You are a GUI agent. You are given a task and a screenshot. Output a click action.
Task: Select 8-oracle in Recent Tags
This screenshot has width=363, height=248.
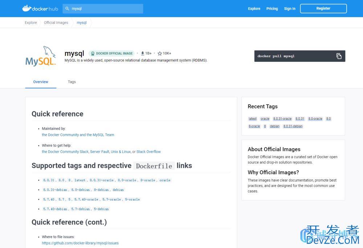(x=254, y=126)
